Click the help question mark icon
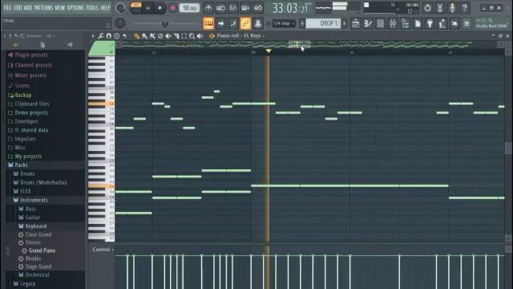 coord(465,7)
